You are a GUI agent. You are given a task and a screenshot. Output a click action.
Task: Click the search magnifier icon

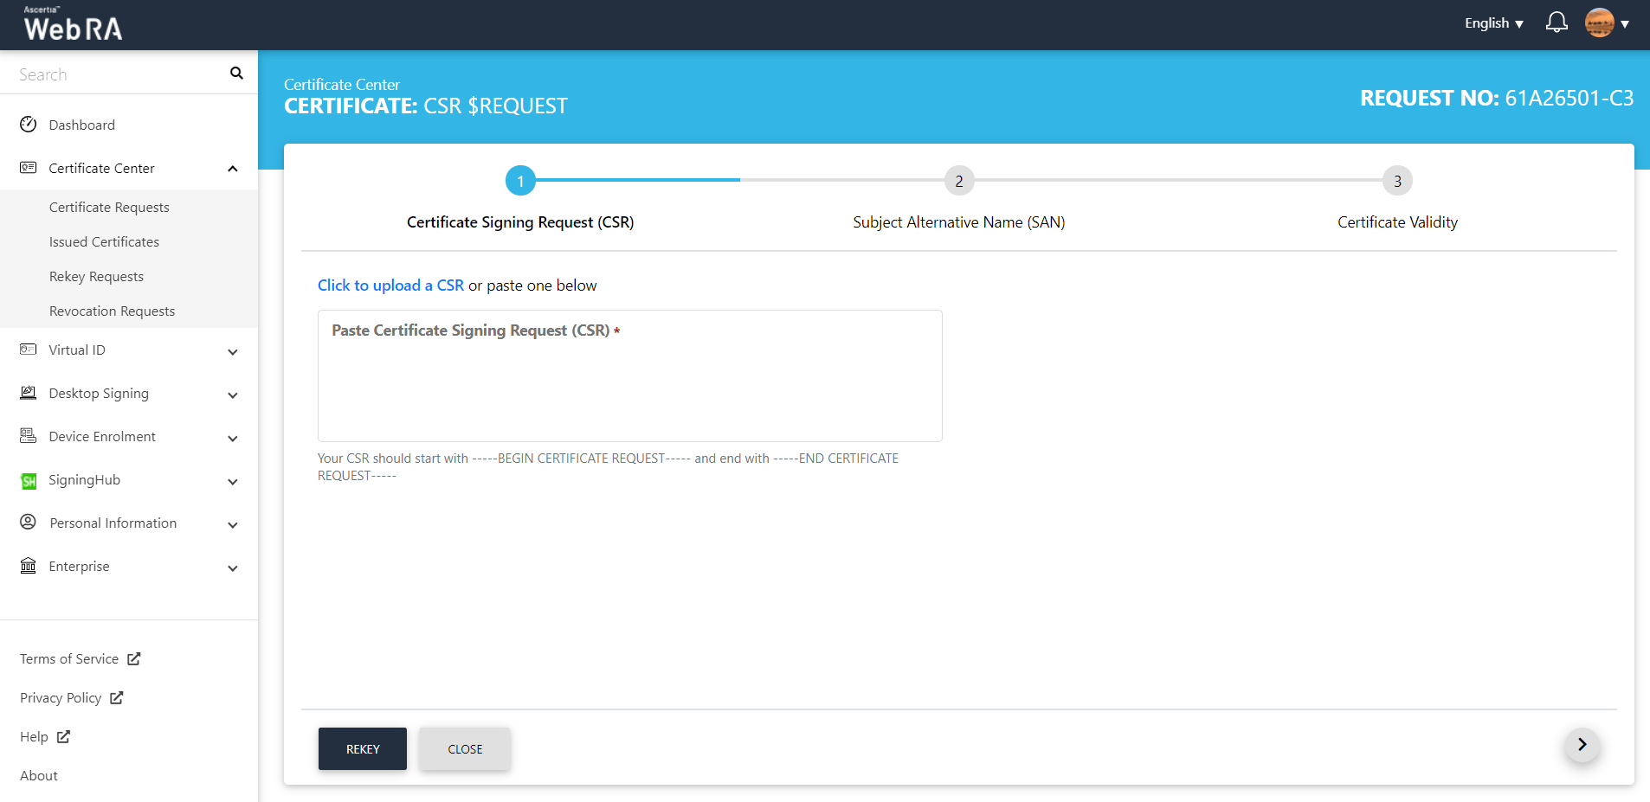(236, 74)
